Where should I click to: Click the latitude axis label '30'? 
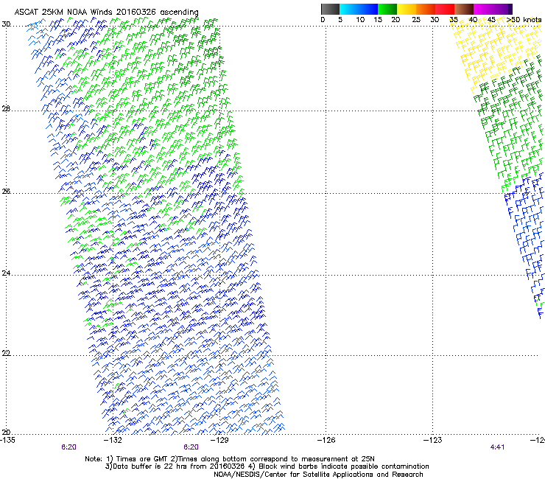click(x=6, y=24)
